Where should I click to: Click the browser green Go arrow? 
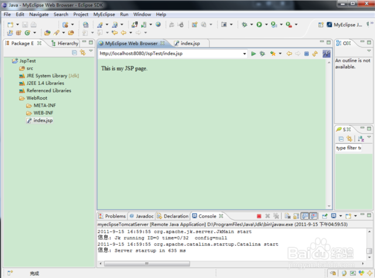point(253,53)
